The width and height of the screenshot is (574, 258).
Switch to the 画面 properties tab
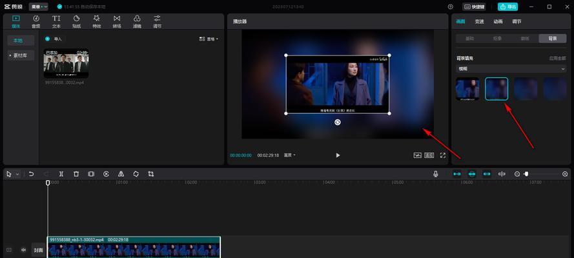point(460,21)
